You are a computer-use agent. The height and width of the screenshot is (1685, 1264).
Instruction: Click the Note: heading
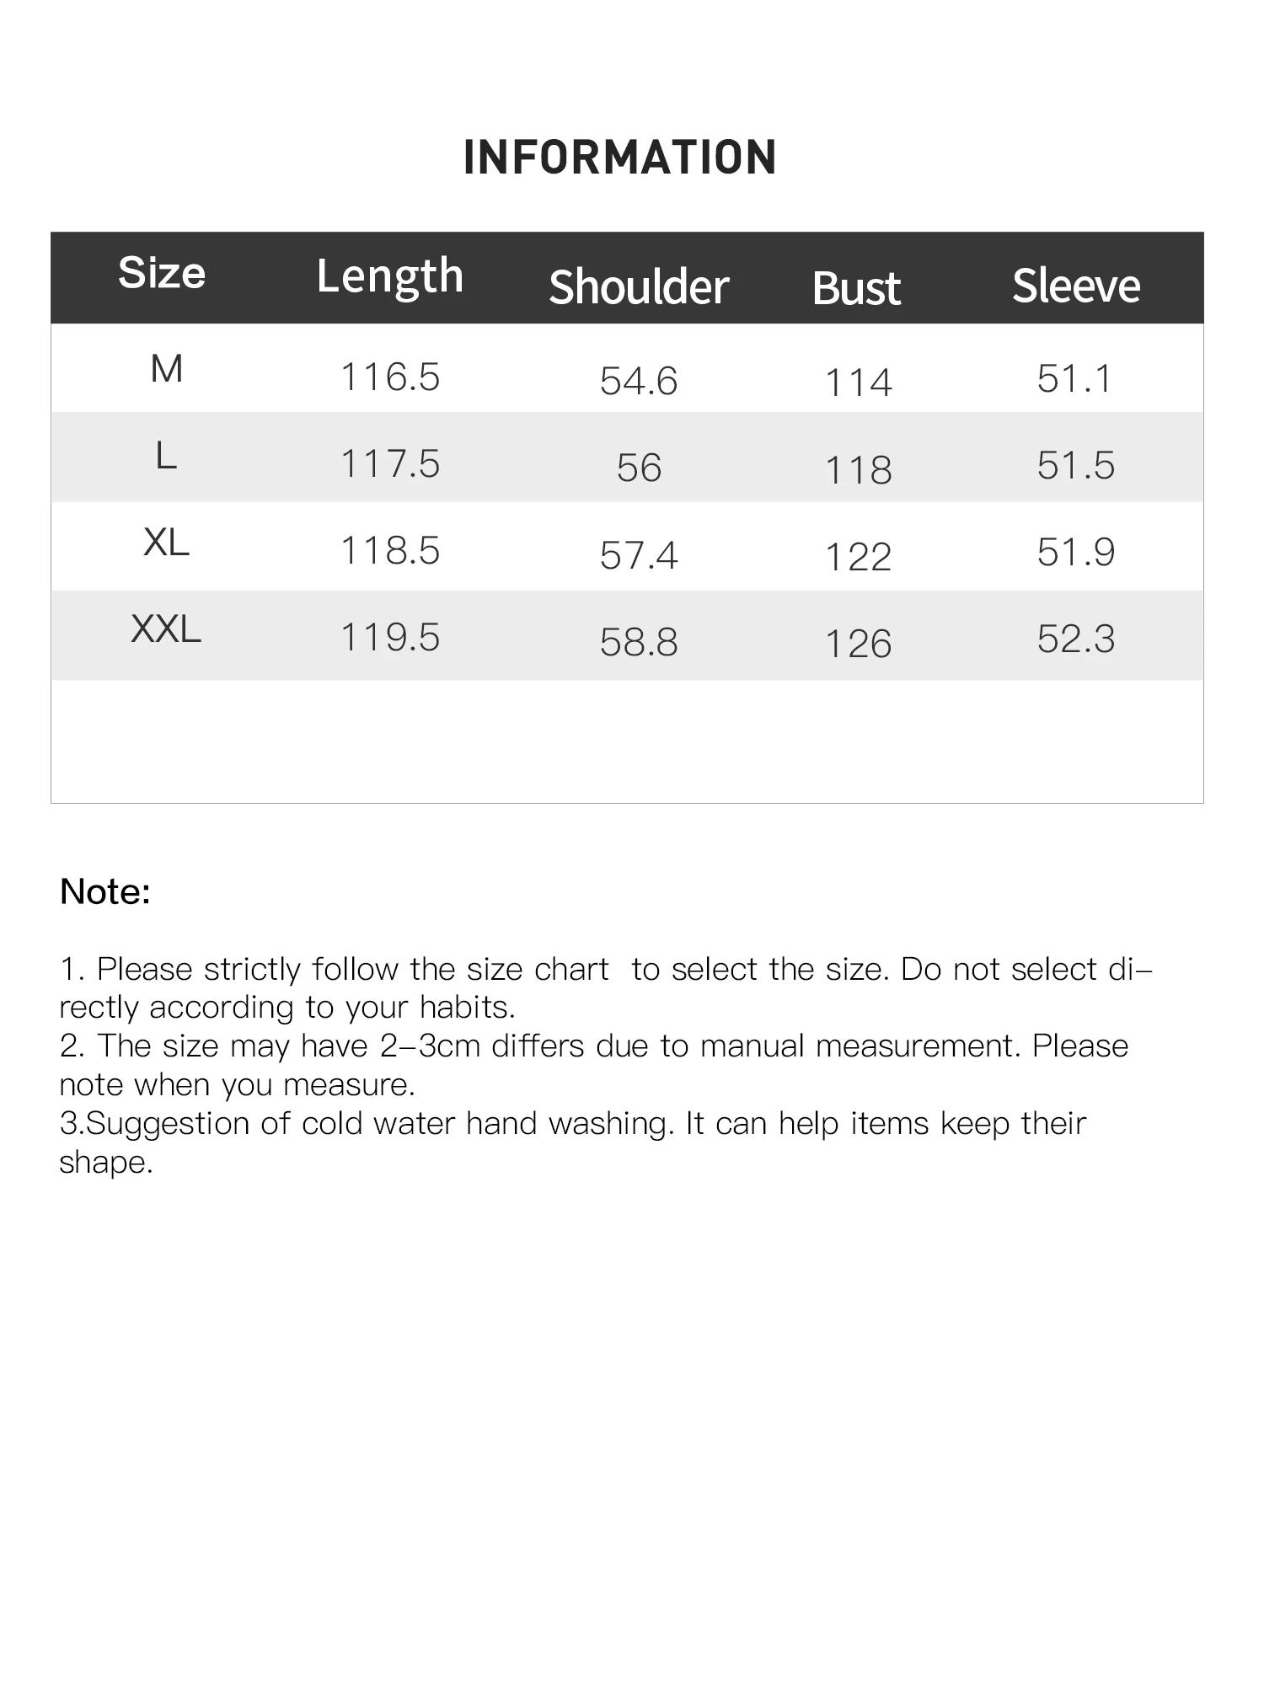[x=105, y=891]
